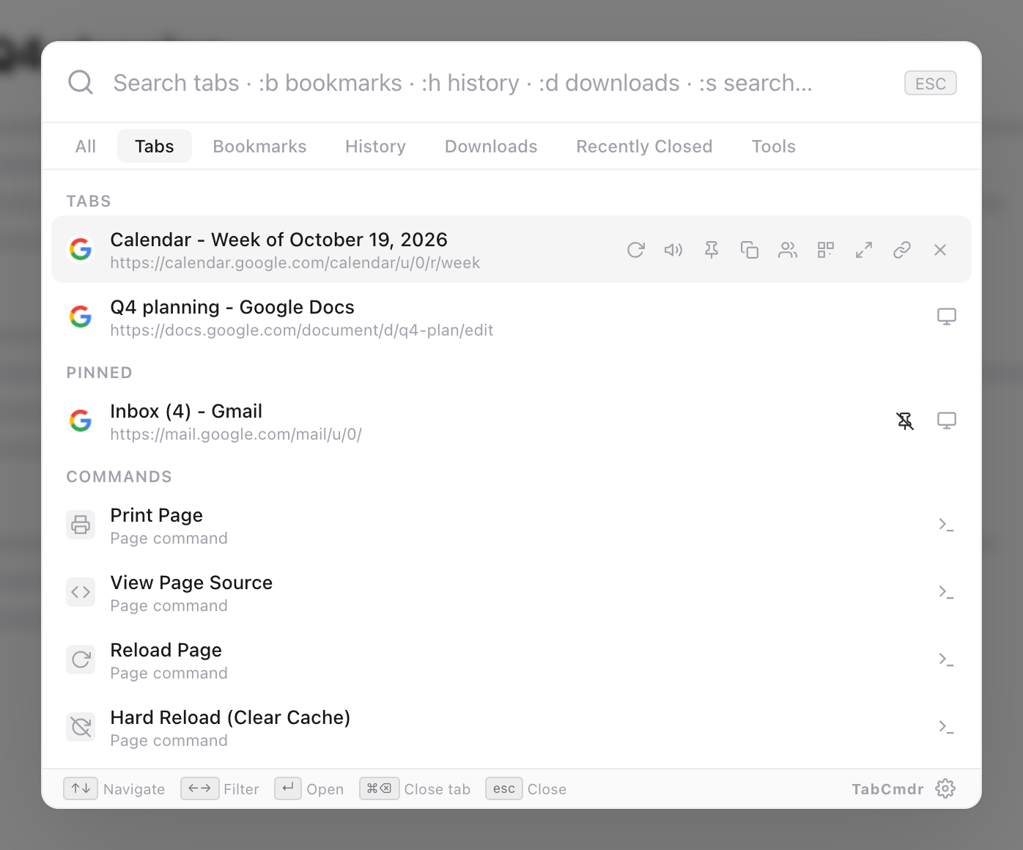Click the Google favicon on the Gmail row
The image size is (1023, 850).
tap(81, 421)
